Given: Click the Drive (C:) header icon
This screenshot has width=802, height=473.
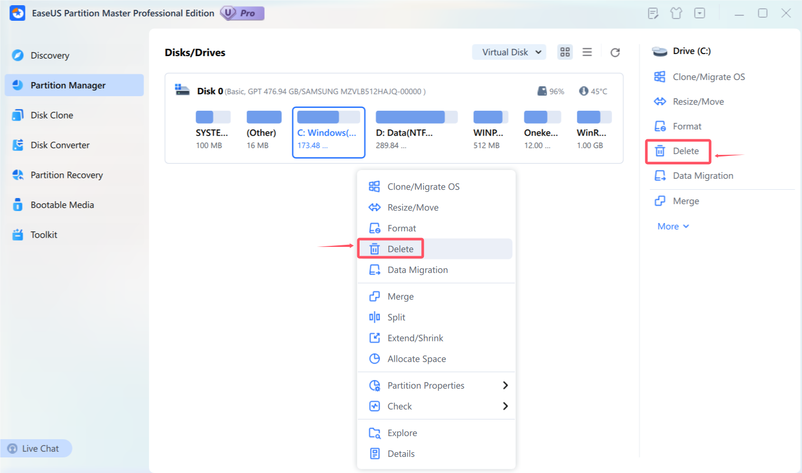Looking at the screenshot, I should pos(659,51).
